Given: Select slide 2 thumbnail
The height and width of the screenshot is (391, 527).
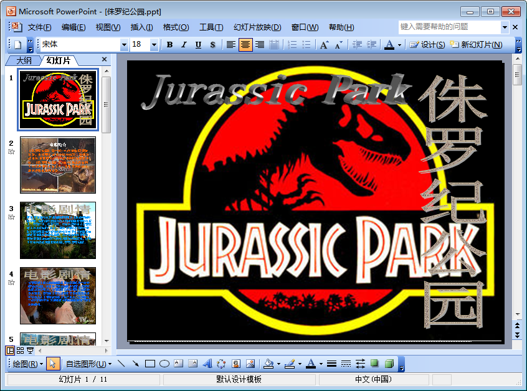Looking at the screenshot, I should (x=58, y=164).
